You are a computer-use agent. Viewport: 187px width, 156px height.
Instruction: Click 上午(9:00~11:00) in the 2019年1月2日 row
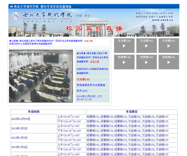[x=69, y=126]
